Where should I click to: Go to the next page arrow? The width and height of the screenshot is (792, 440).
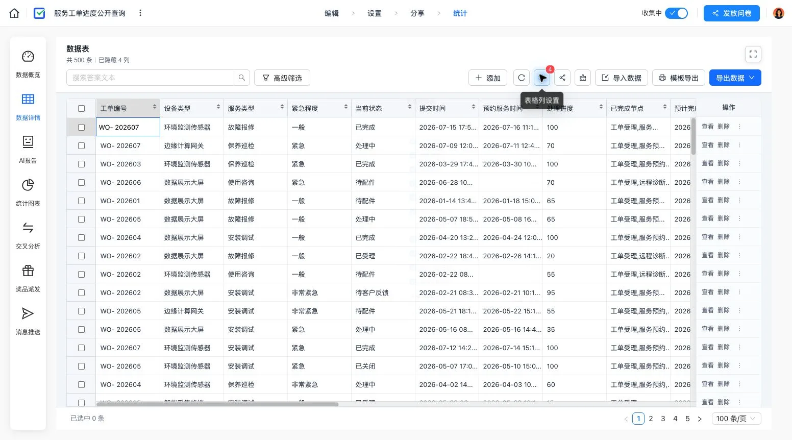pos(700,419)
